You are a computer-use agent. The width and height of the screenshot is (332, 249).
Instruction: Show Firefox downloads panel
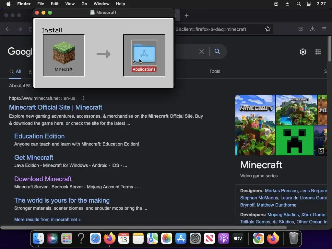(312, 29)
